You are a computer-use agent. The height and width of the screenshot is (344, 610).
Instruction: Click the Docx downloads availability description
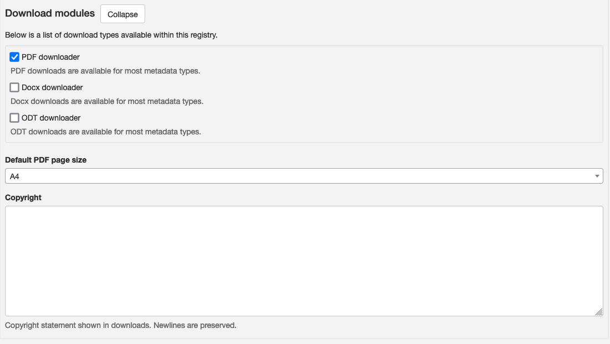tap(107, 101)
